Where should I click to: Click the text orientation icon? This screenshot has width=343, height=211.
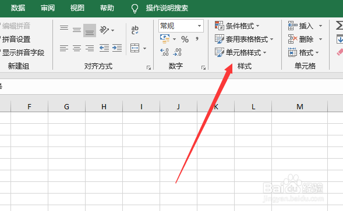pyautogui.click(x=104, y=30)
